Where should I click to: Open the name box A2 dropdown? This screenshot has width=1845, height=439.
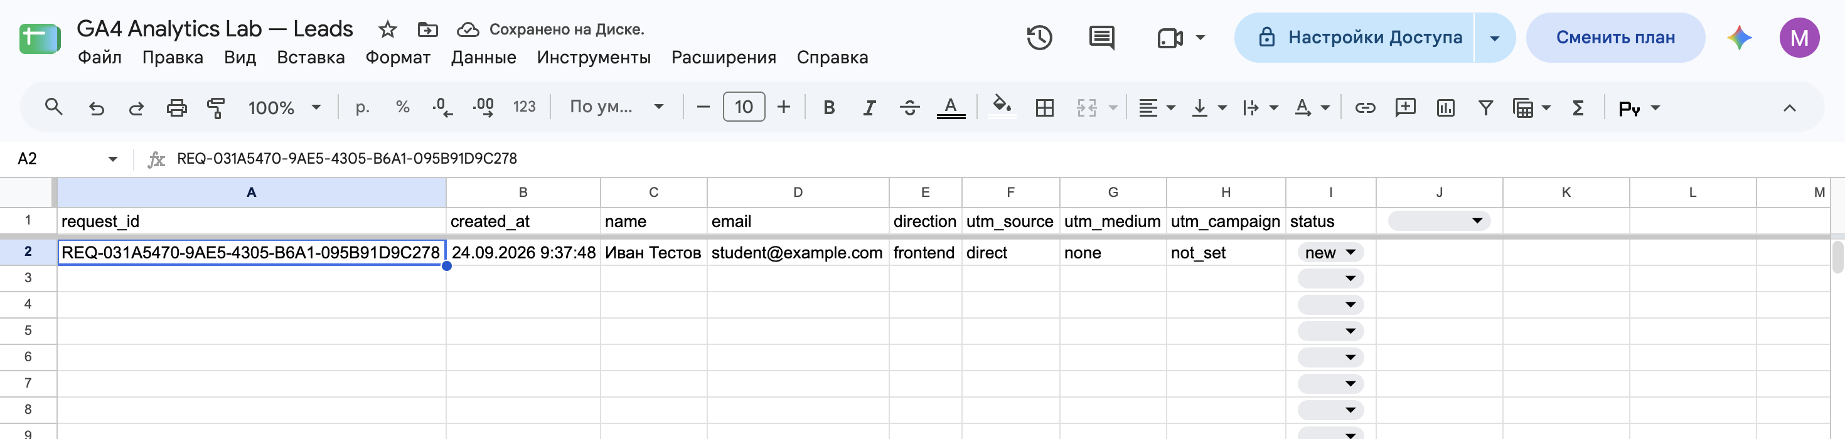112,159
